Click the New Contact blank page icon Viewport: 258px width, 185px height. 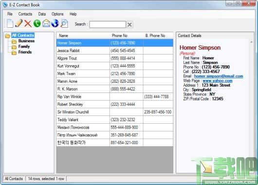[x=10, y=23]
